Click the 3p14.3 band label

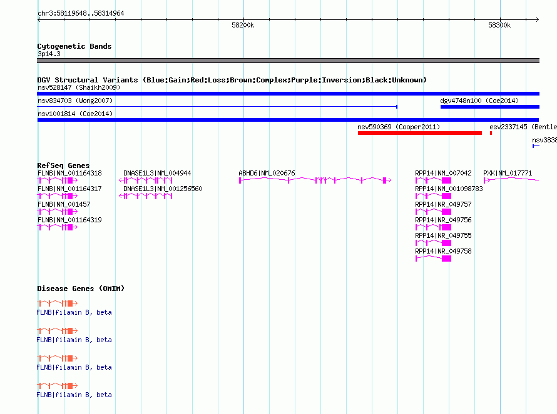(x=49, y=54)
